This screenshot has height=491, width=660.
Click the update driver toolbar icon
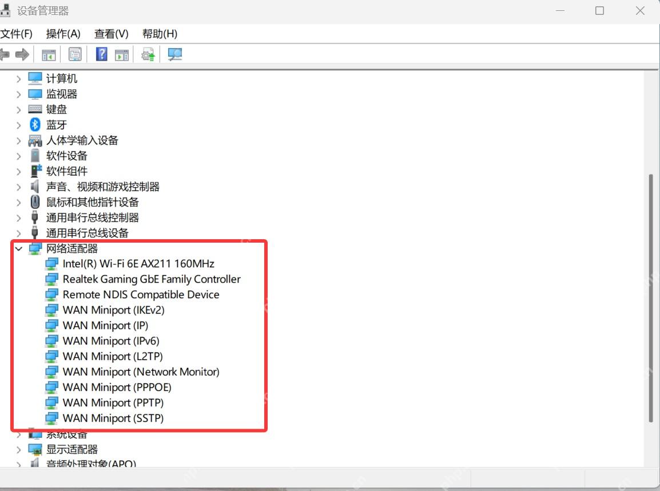pyautogui.click(x=148, y=55)
